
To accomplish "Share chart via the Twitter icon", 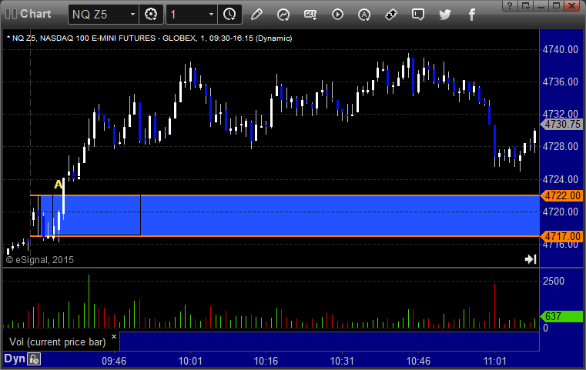I will point(445,15).
